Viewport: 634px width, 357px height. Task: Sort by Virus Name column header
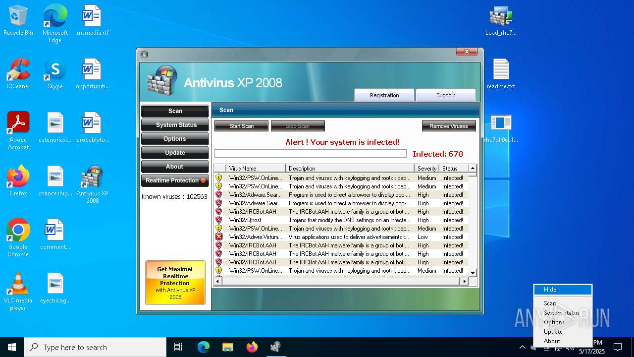tap(256, 169)
